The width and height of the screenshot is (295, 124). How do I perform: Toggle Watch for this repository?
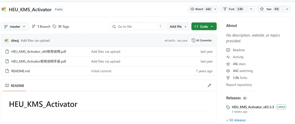tap(200, 9)
